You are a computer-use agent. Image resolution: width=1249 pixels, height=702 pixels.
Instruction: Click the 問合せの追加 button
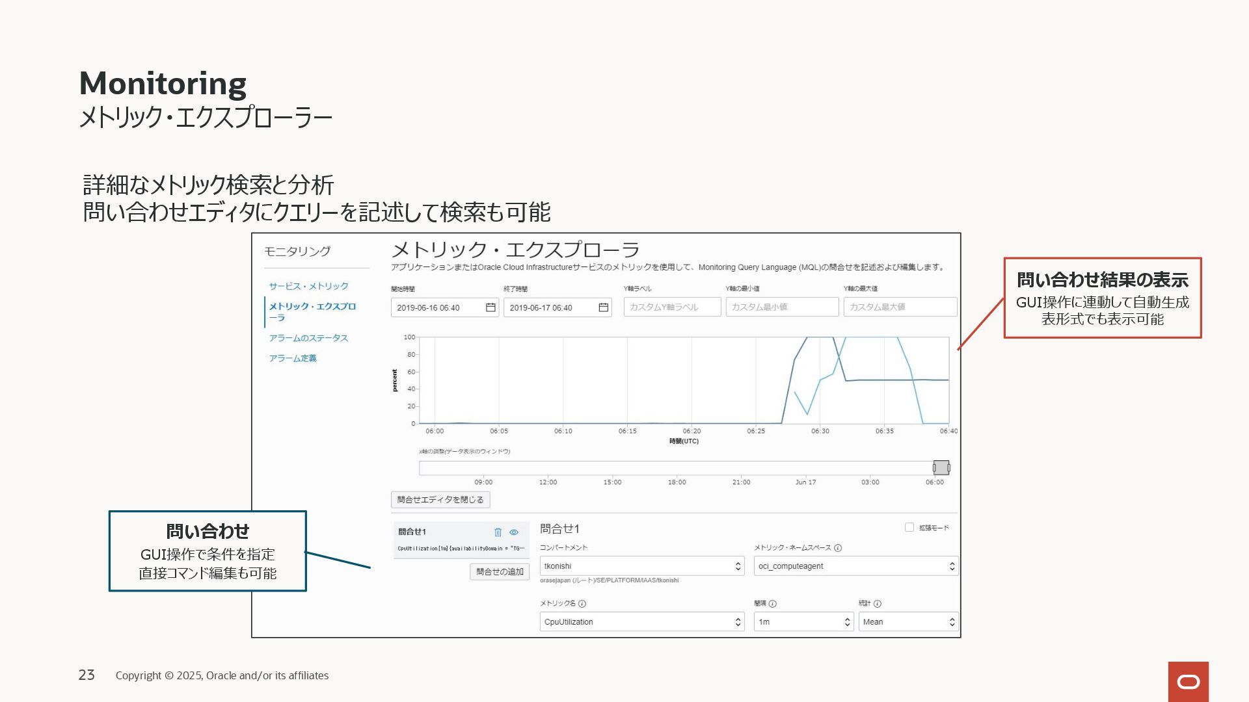tap(500, 572)
